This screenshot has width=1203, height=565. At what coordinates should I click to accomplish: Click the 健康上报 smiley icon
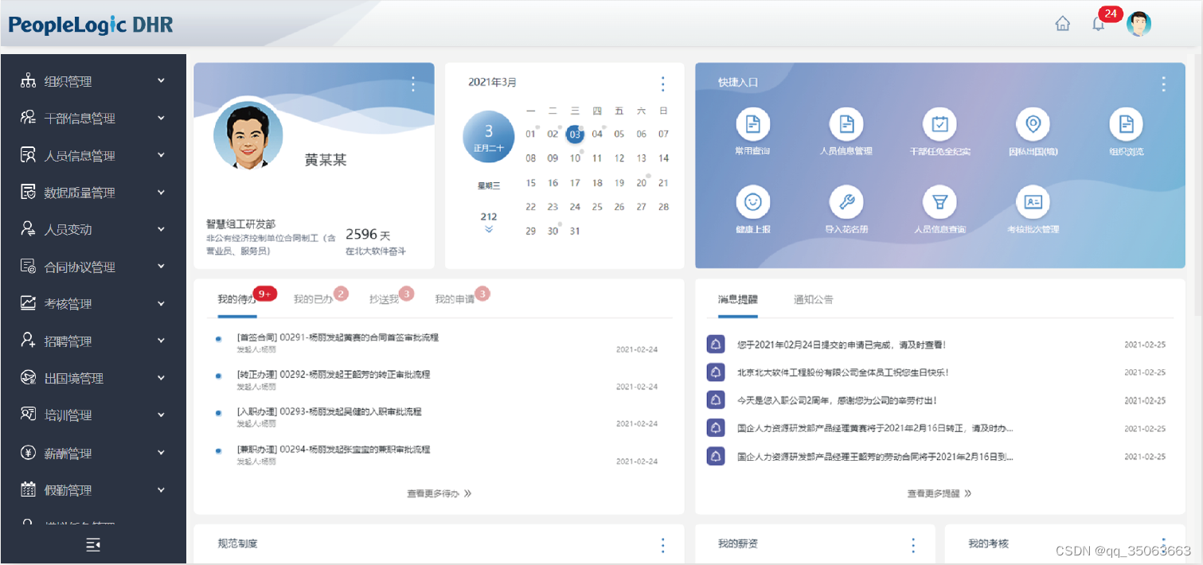click(753, 201)
